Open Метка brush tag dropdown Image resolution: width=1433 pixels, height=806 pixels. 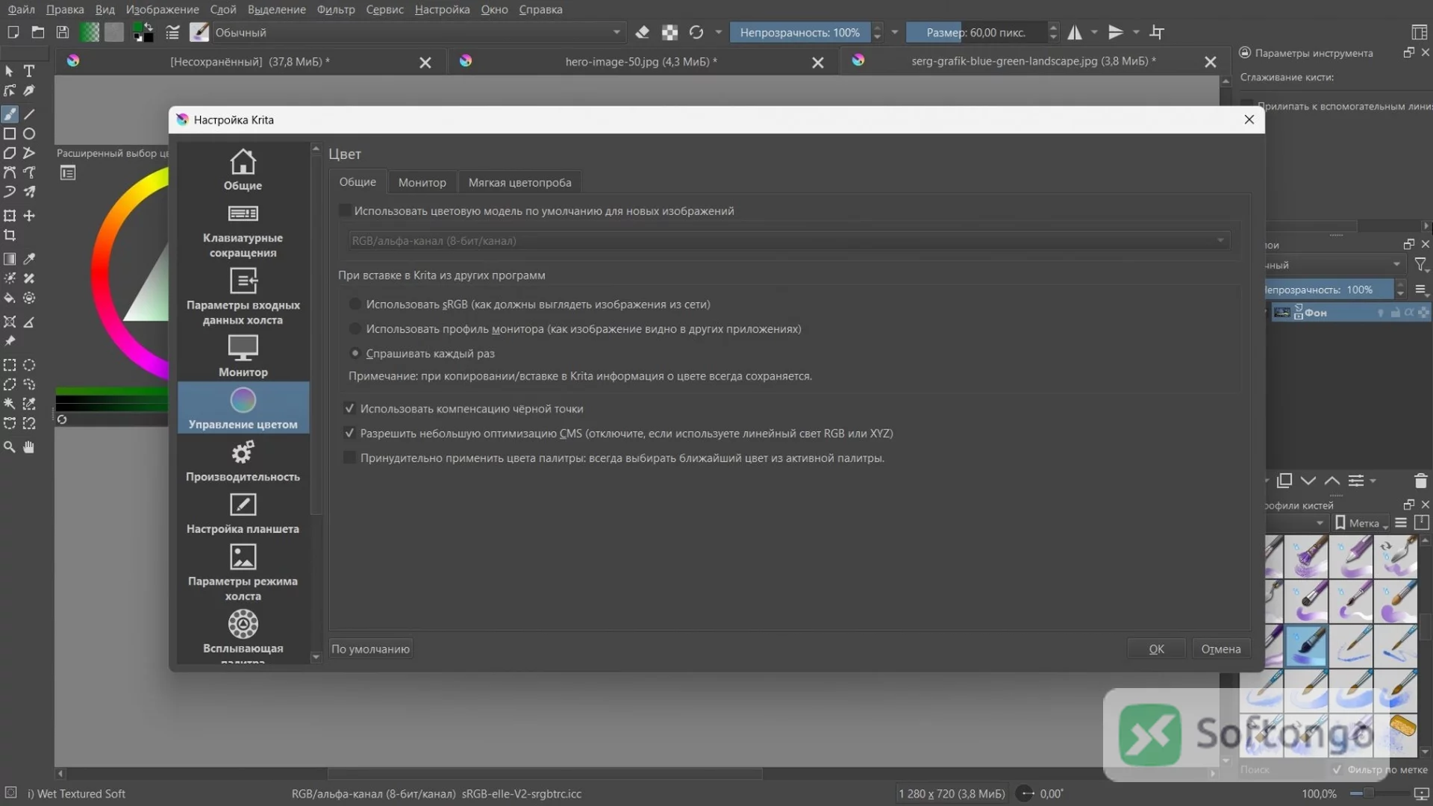coord(1362,523)
